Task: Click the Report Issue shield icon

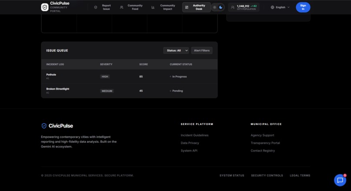Action: (x=95, y=7)
